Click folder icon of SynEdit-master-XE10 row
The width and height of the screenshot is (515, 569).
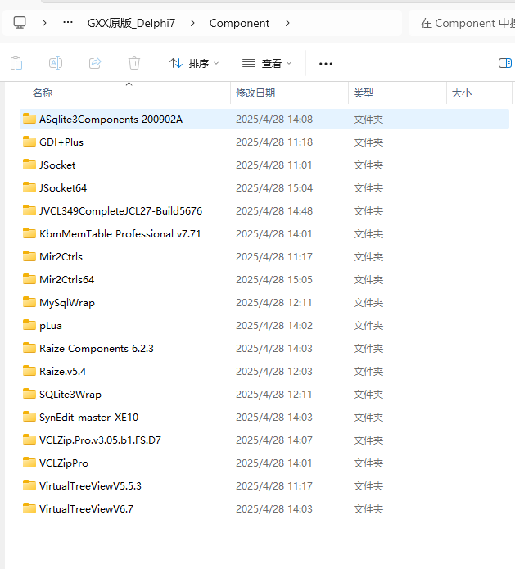pyautogui.click(x=29, y=416)
